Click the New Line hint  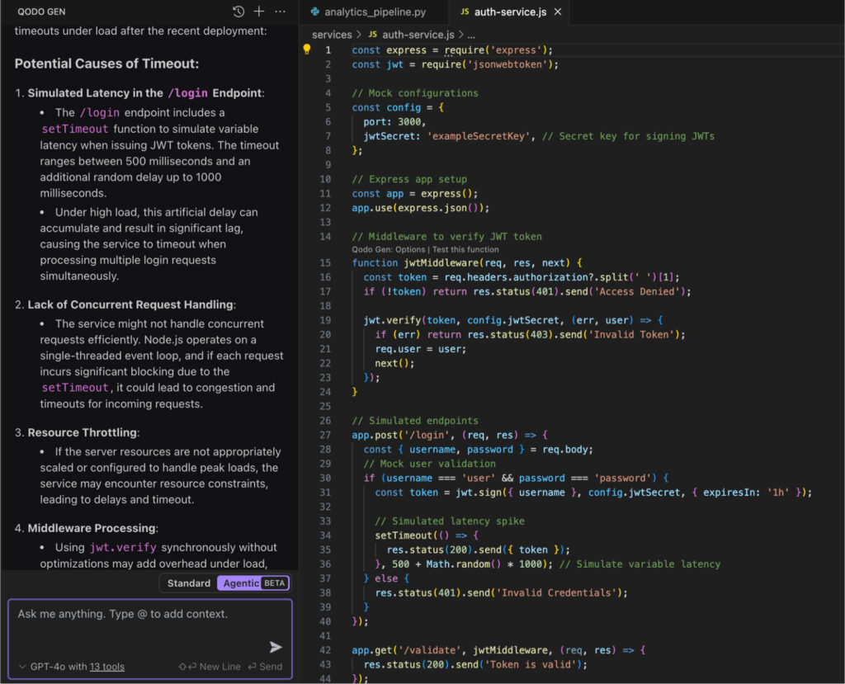[x=210, y=667]
